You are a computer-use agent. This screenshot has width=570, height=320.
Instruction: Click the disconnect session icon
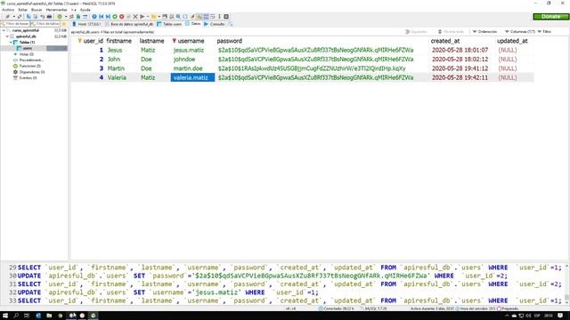tap(20, 17)
